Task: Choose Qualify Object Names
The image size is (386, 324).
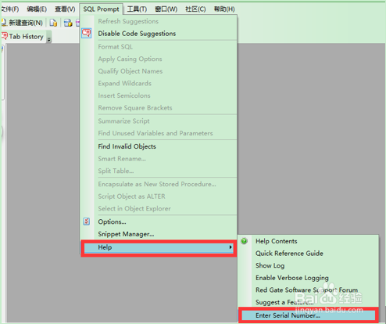Action: tap(130, 71)
